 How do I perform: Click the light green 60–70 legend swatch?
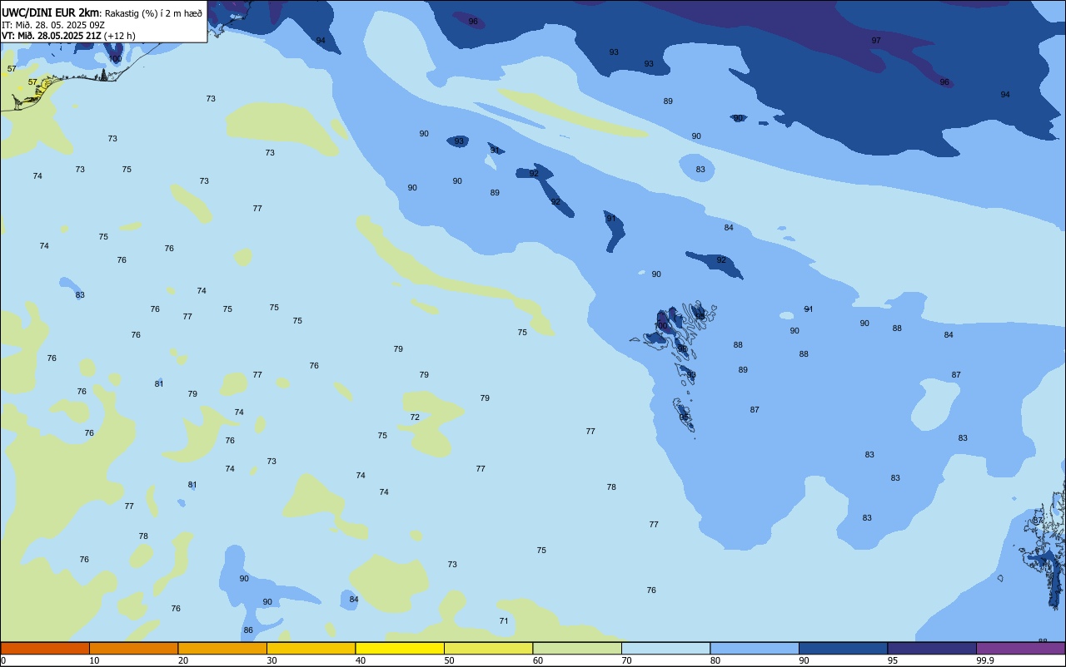point(577,648)
